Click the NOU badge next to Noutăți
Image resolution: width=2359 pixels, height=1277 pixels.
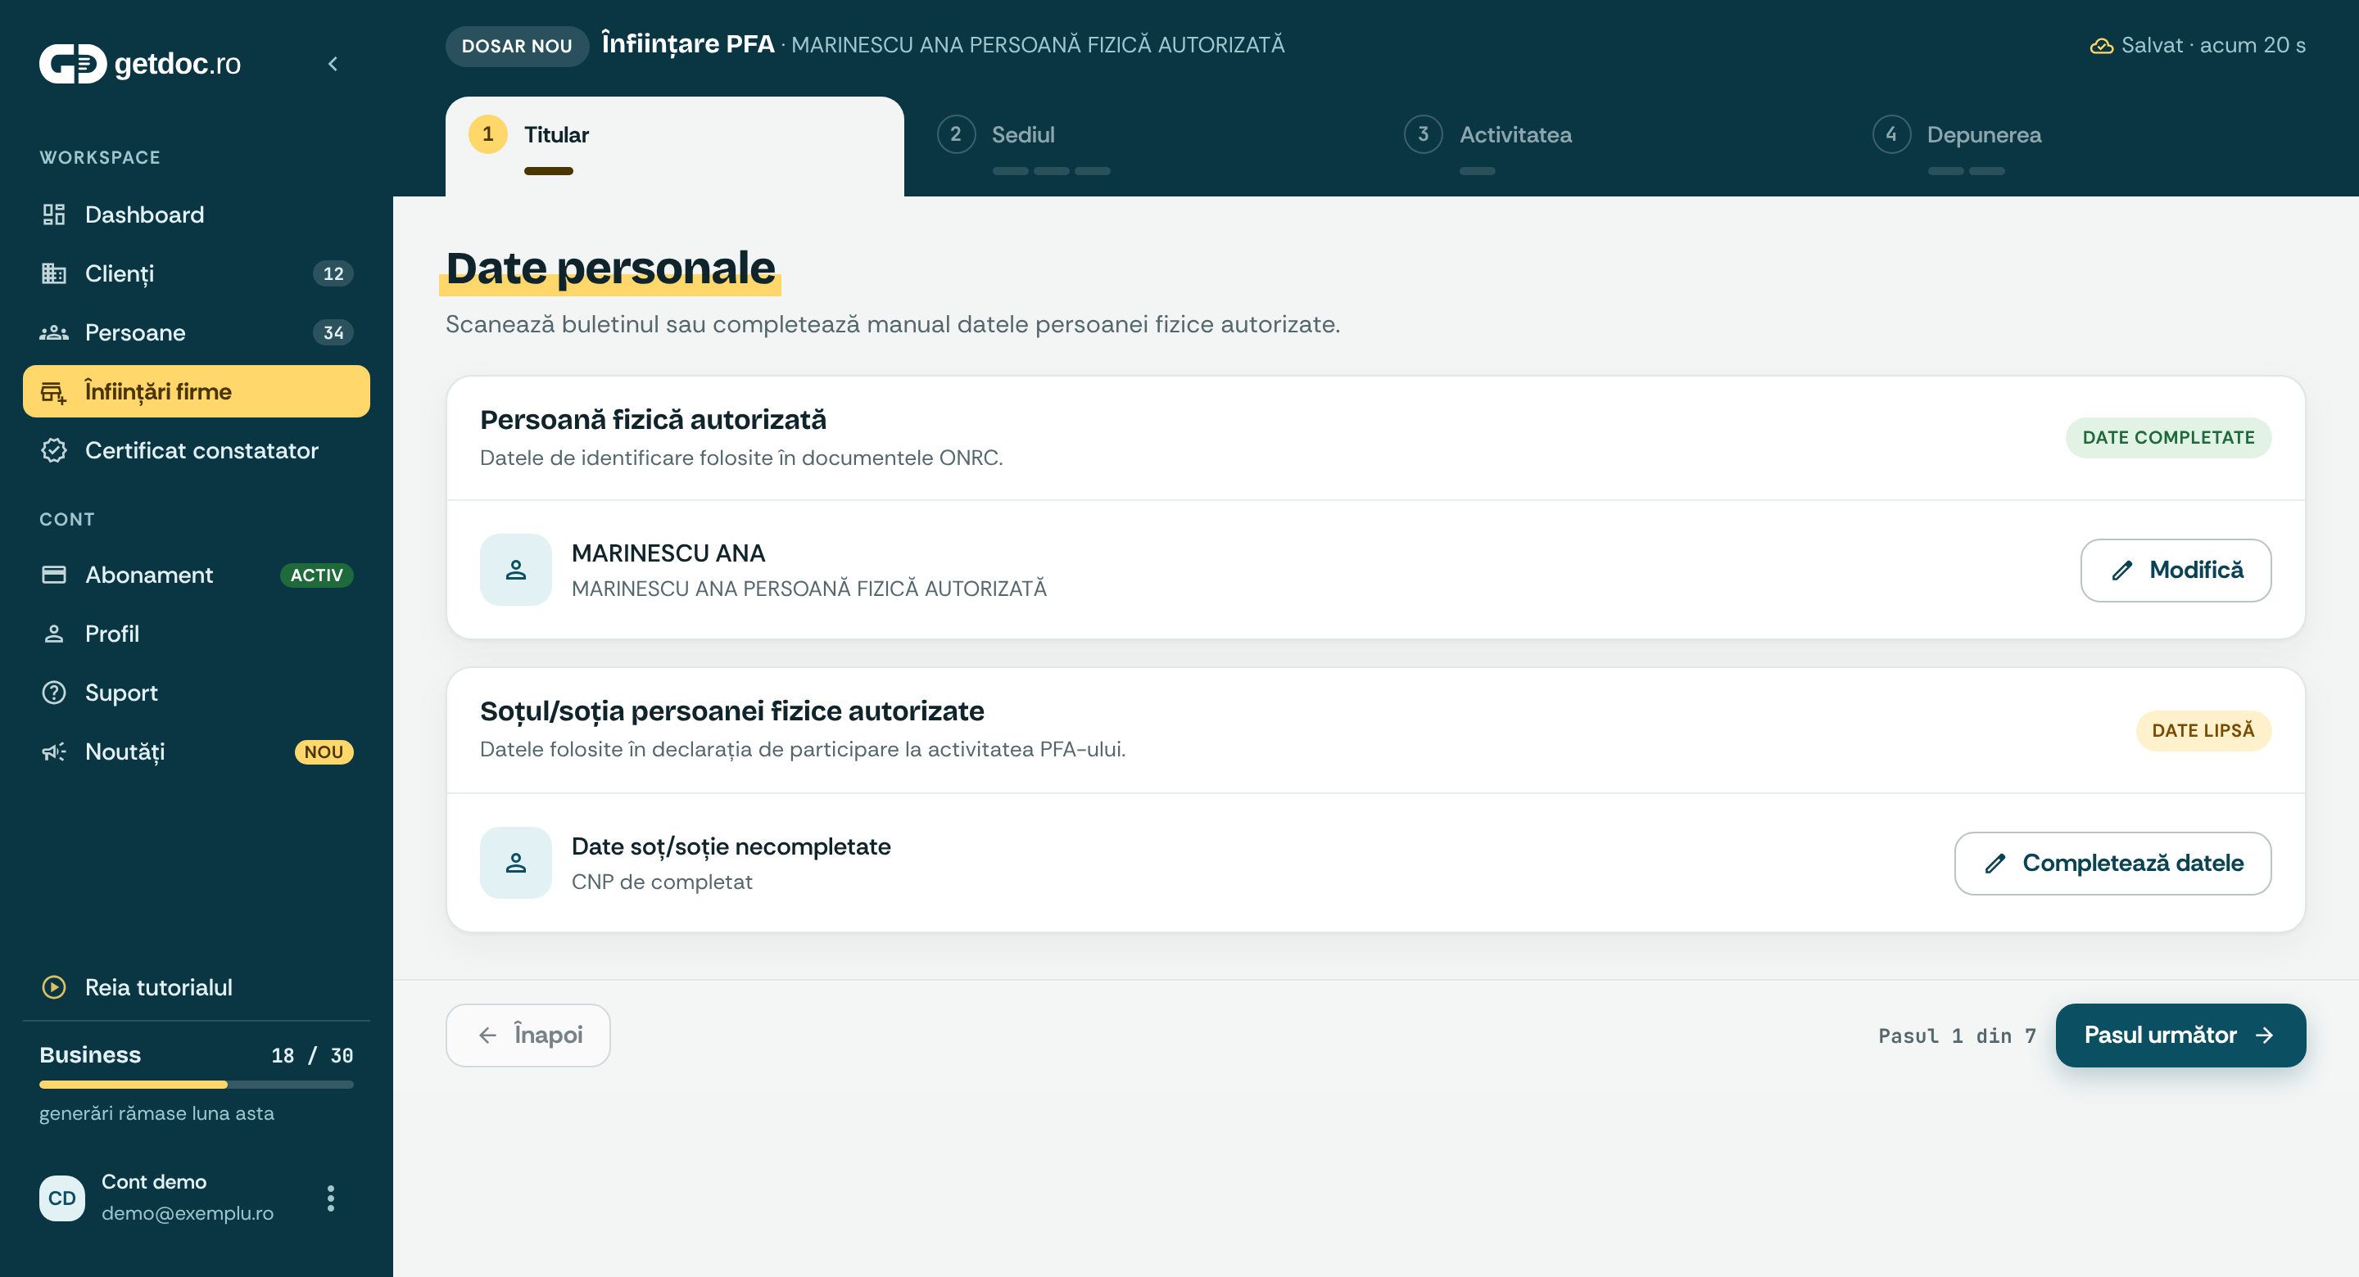[324, 751]
